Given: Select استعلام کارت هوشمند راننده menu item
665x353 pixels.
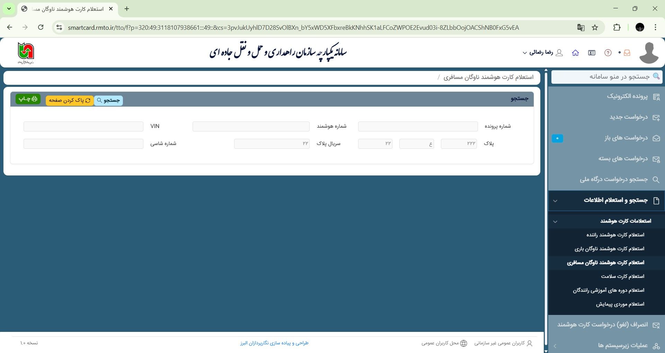Looking at the screenshot, I should point(615,235).
